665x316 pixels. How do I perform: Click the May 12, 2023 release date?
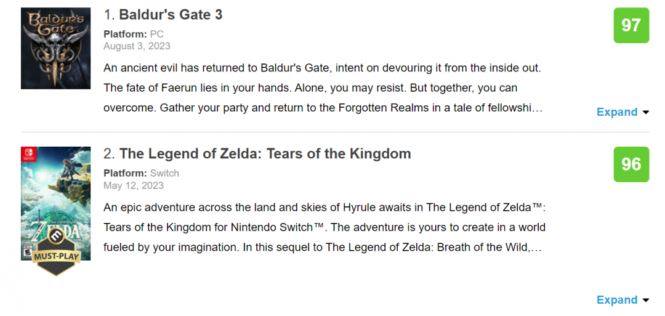(134, 185)
